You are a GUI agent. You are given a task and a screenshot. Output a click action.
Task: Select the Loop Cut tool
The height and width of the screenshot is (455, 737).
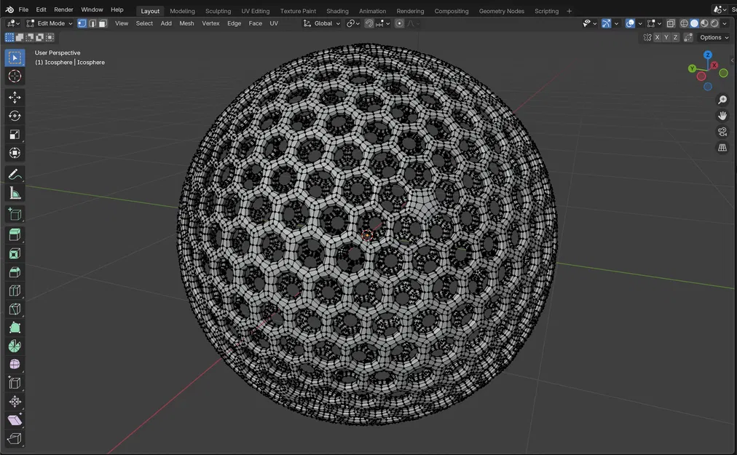(x=15, y=290)
